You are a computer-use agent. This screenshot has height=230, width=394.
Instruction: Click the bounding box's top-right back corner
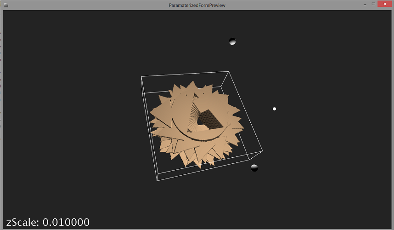pos(229,71)
